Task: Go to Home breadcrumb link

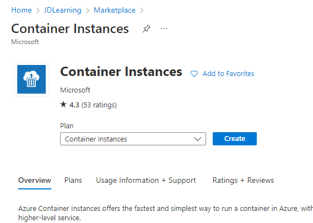Action: coord(21,10)
